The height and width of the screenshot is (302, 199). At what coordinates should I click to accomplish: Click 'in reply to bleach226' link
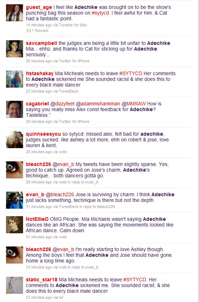pos(97,207)
